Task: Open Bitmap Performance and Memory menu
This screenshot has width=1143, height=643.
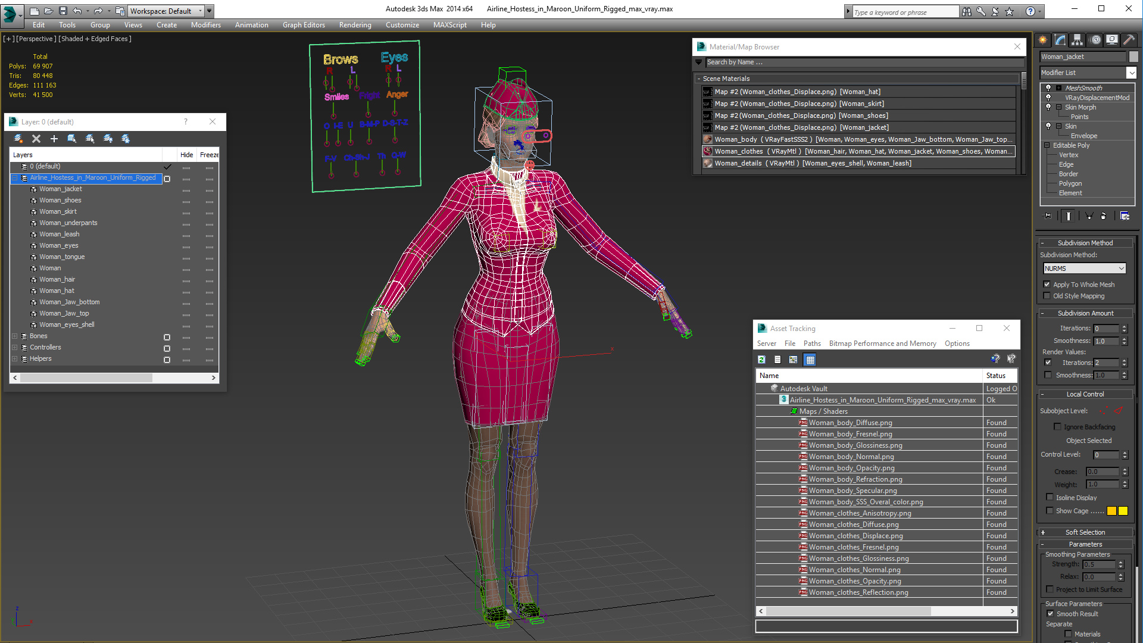Action: [882, 344]
